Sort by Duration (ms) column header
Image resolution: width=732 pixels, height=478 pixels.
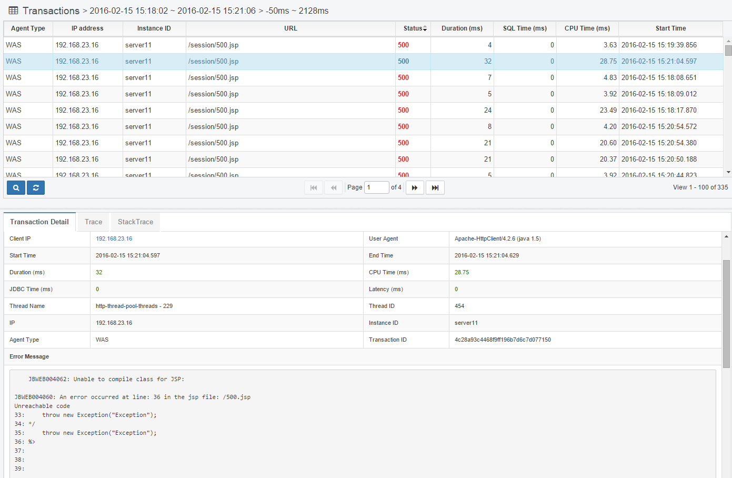click(x=462, y=28)
